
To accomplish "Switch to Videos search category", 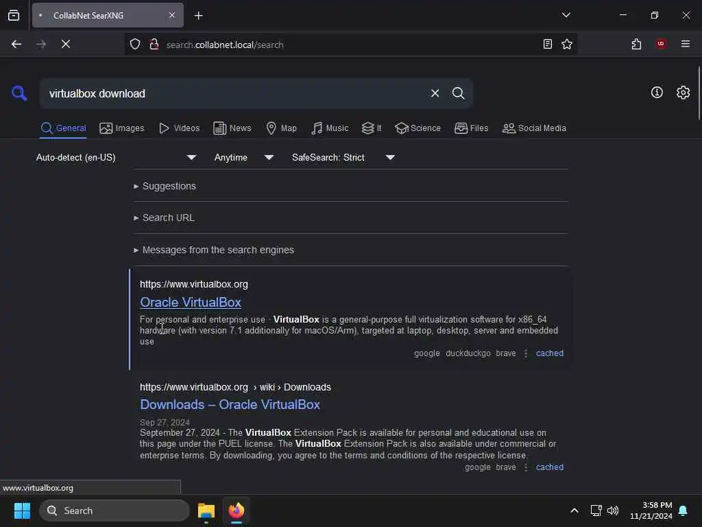I will (179, 128).
